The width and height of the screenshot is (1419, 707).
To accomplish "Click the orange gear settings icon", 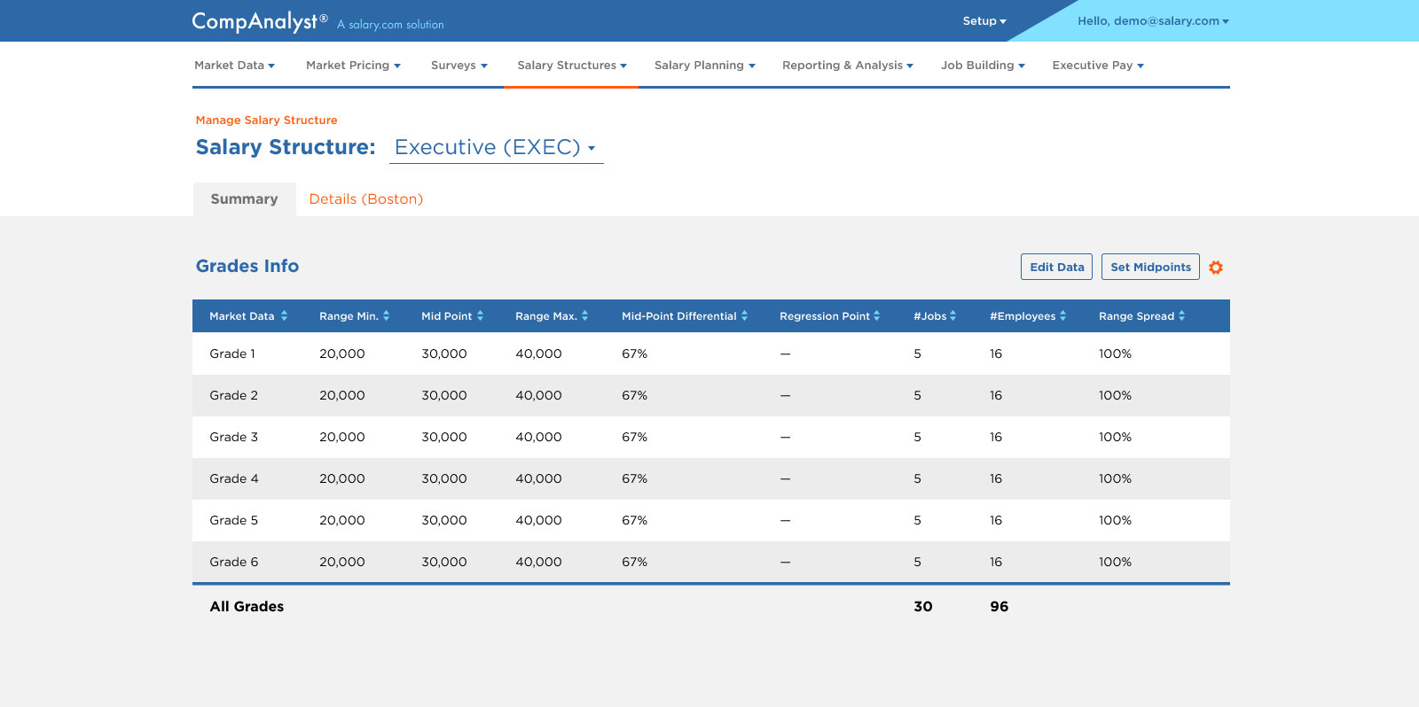I will (1216, 268).
